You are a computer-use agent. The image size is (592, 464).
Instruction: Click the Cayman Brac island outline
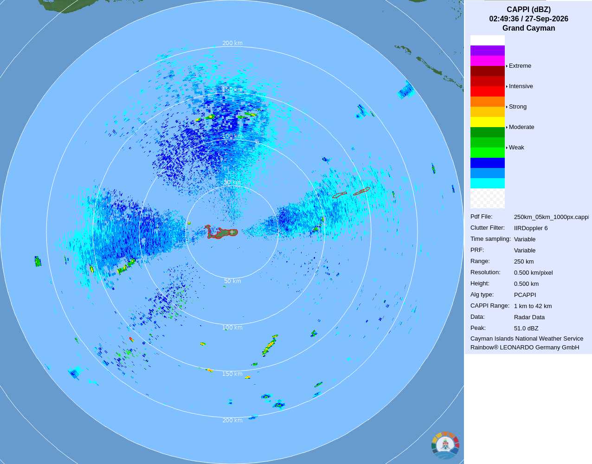(x=361, y=191)
